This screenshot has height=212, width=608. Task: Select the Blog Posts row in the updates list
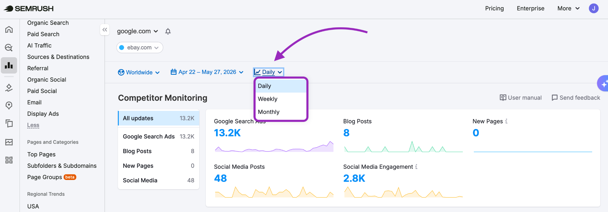click(159, 151)
